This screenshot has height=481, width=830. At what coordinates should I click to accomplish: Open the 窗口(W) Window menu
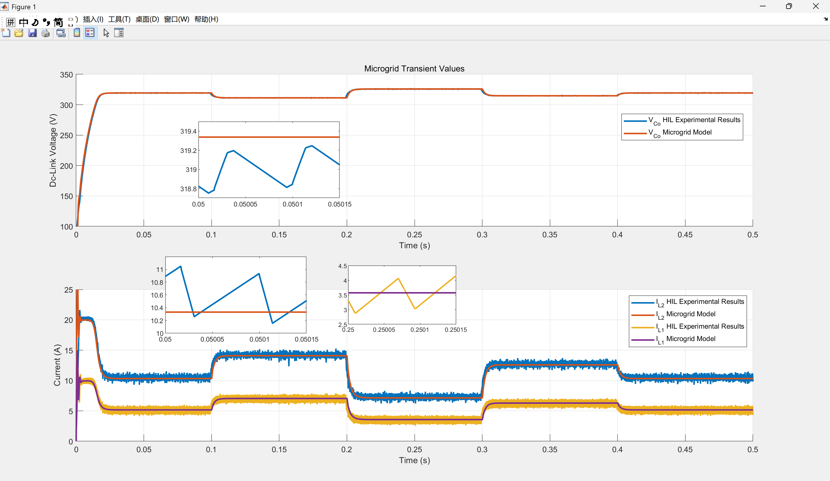click(x=177, y=19)
